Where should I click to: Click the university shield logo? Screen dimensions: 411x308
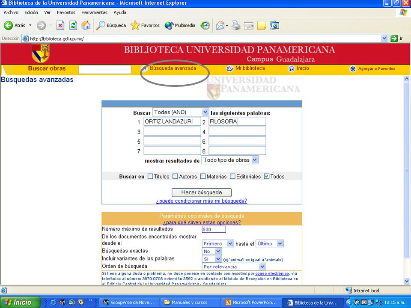pos(41,53)
